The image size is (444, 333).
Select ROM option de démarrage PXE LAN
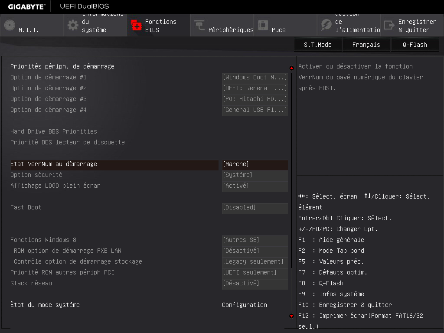[67, 251]
